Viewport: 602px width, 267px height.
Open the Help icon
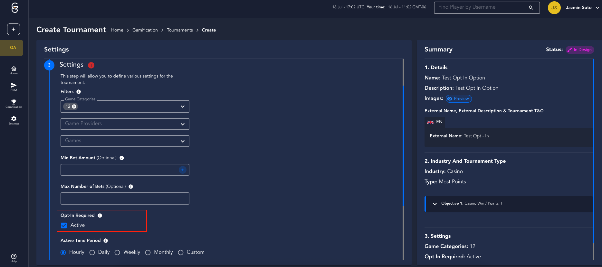click(14, 258)
